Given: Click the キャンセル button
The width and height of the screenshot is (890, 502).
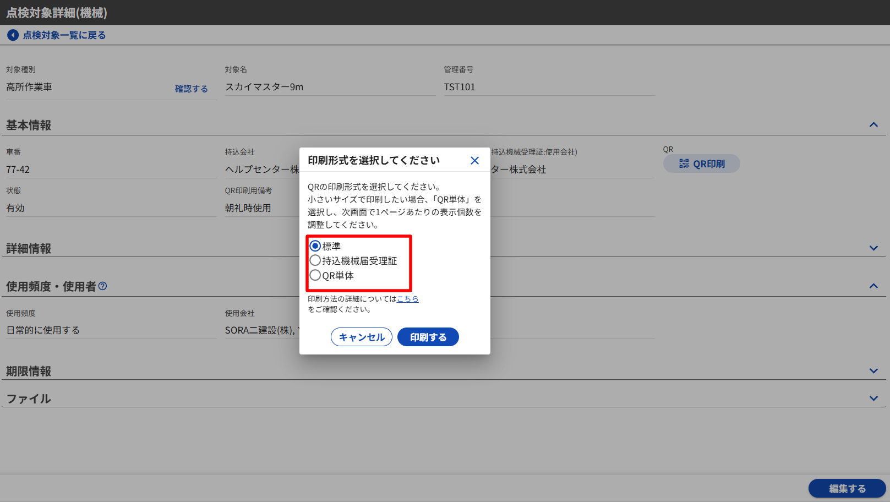Looking at the screenshot, I should (361, 337).
